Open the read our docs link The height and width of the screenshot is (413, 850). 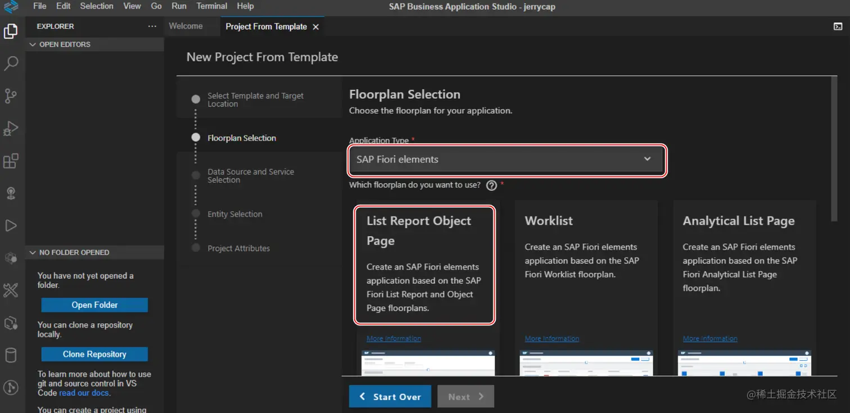[x=84, y=393]
